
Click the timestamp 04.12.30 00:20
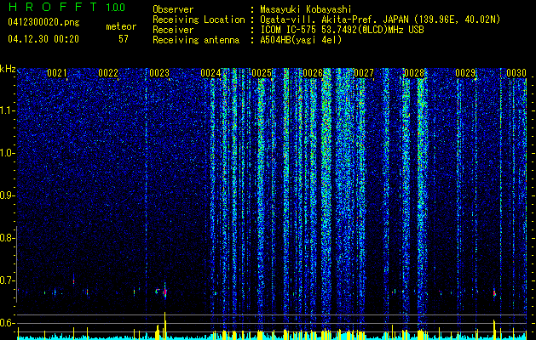[43, 39]
